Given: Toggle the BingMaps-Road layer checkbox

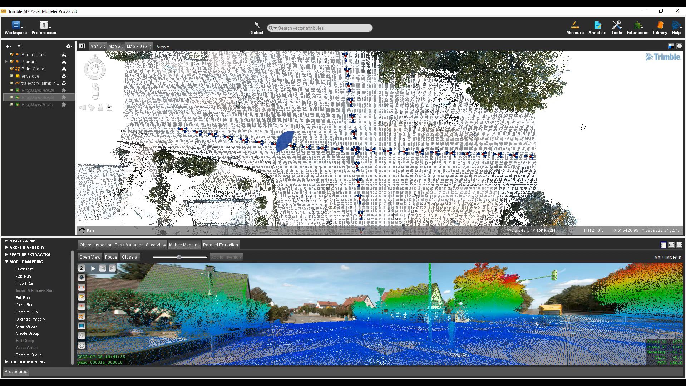Looking at the screenshot, I should pyautogui.click(x=12, y=105).
